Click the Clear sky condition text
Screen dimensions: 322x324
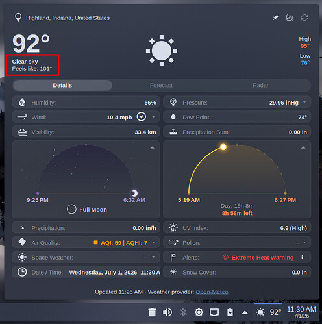(25, 62)
